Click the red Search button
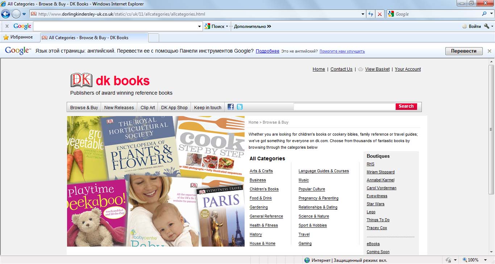The height and width of the screenshot is (264, 495). click(406, 107)
